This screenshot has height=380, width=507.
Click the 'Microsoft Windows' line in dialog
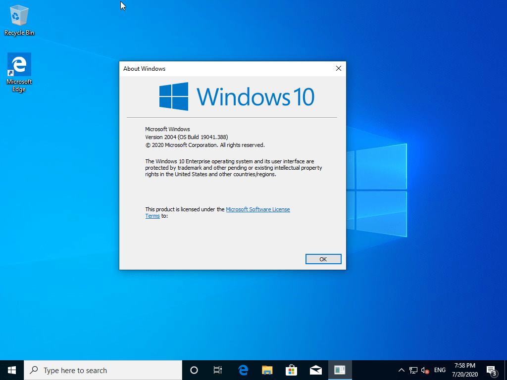click(x=167, y=129)
